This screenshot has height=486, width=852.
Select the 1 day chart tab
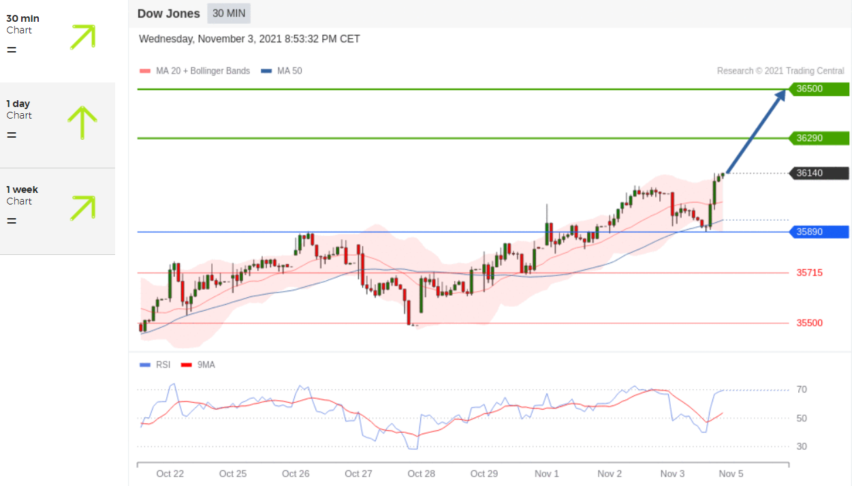click(x=57, y=125)
